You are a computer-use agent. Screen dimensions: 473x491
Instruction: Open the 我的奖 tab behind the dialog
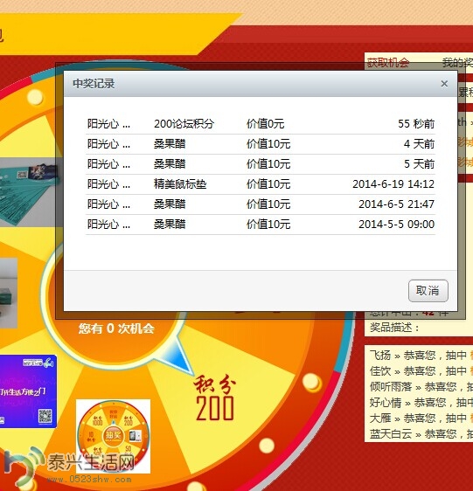click(457, 63)
